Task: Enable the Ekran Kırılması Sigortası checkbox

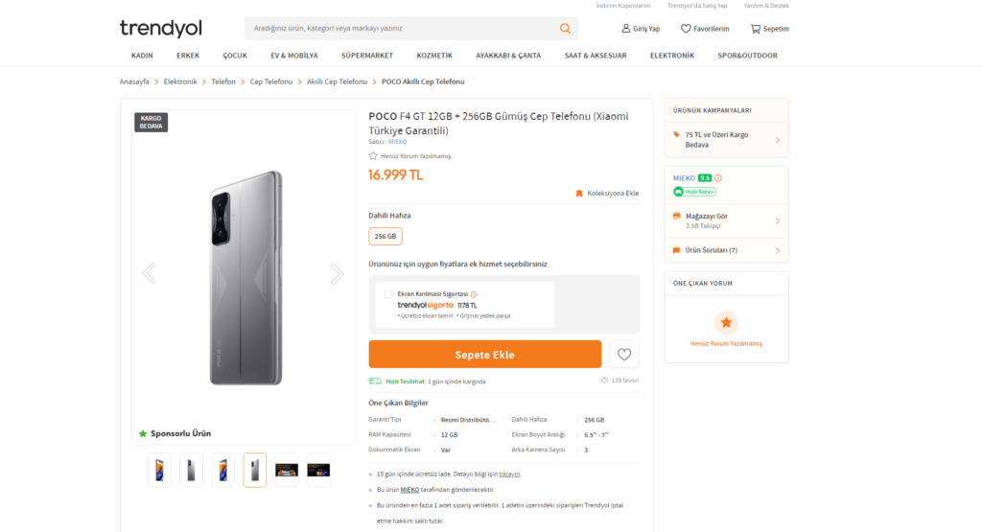Action: 387,294
